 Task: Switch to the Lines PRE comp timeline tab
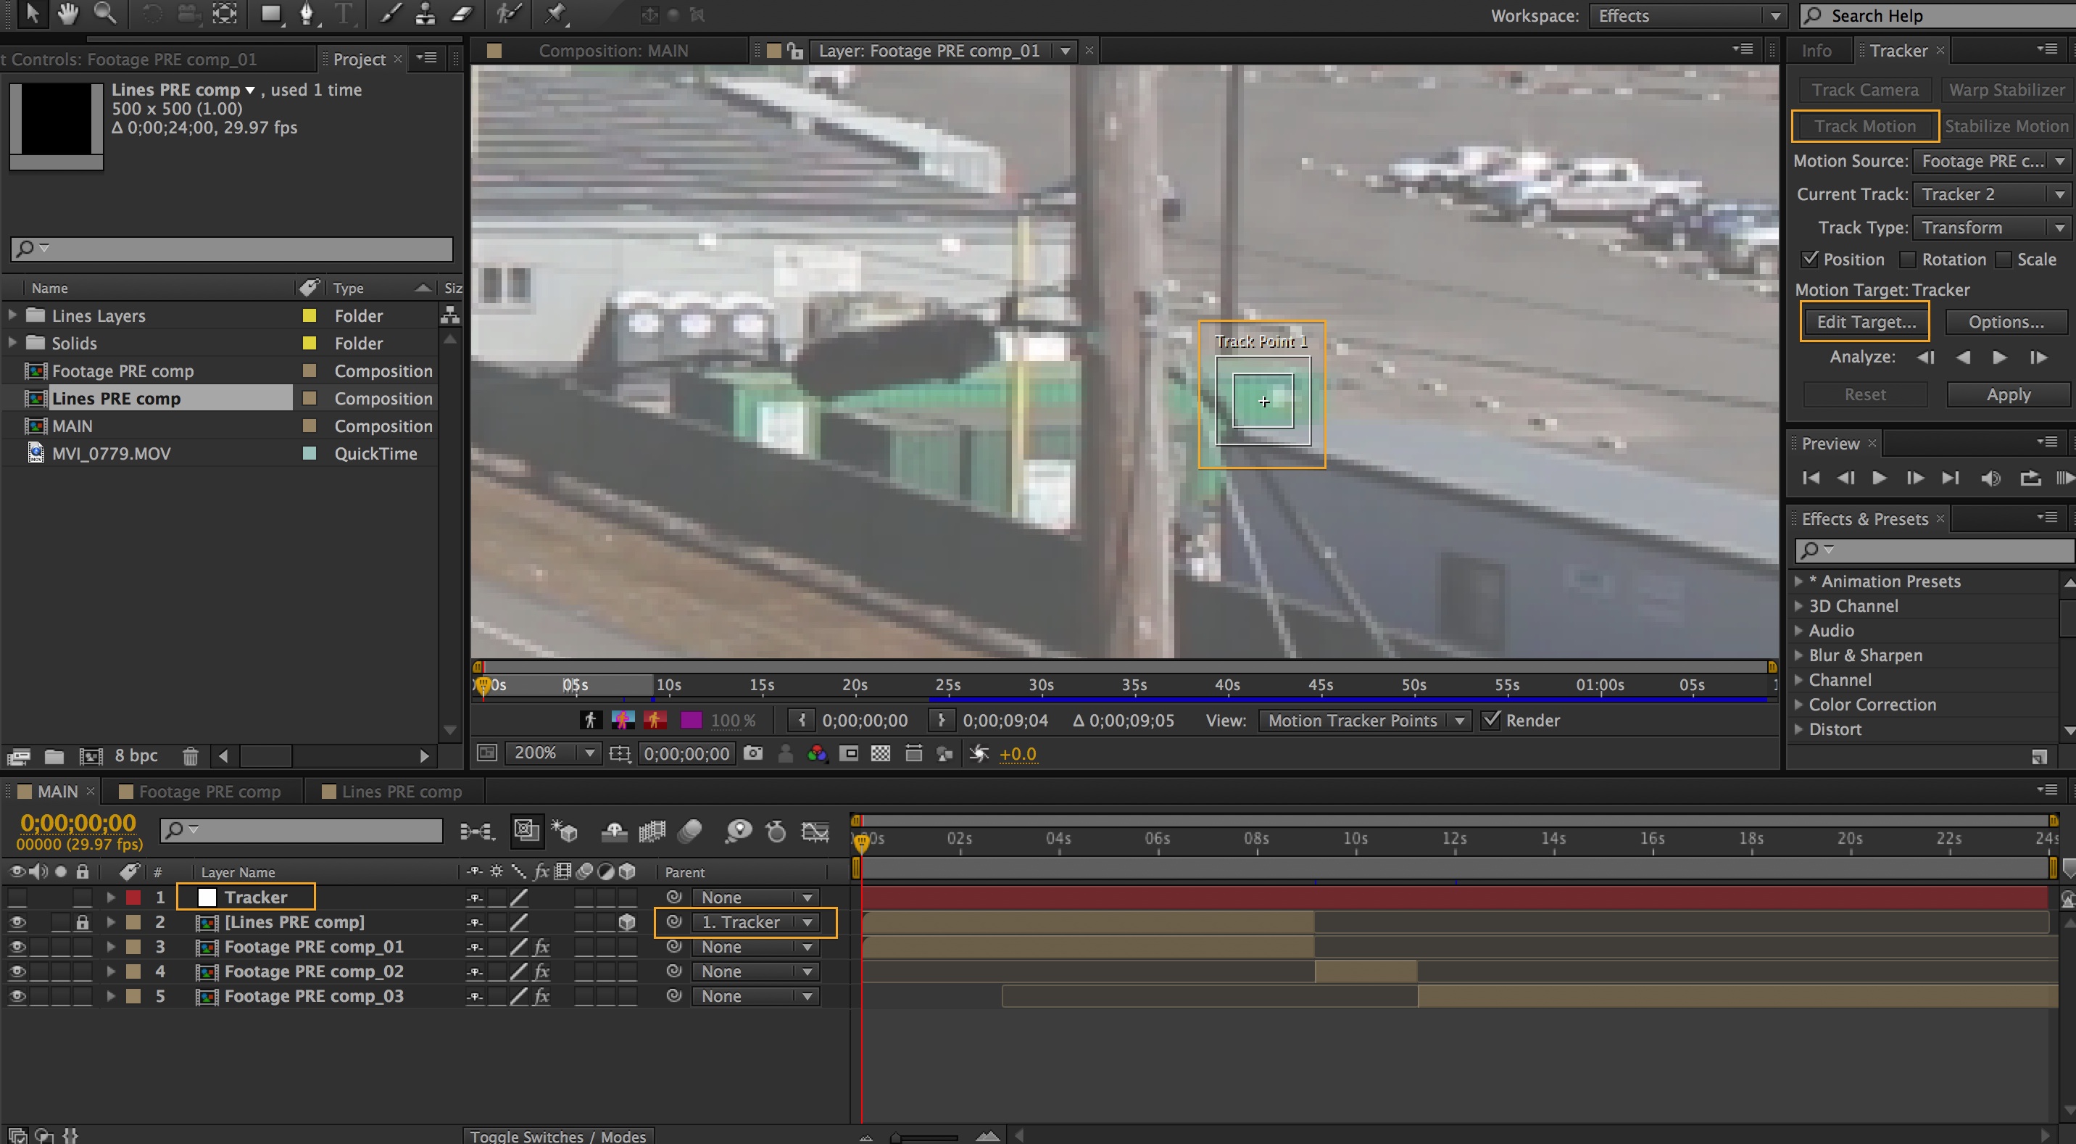tap(401, 792)
